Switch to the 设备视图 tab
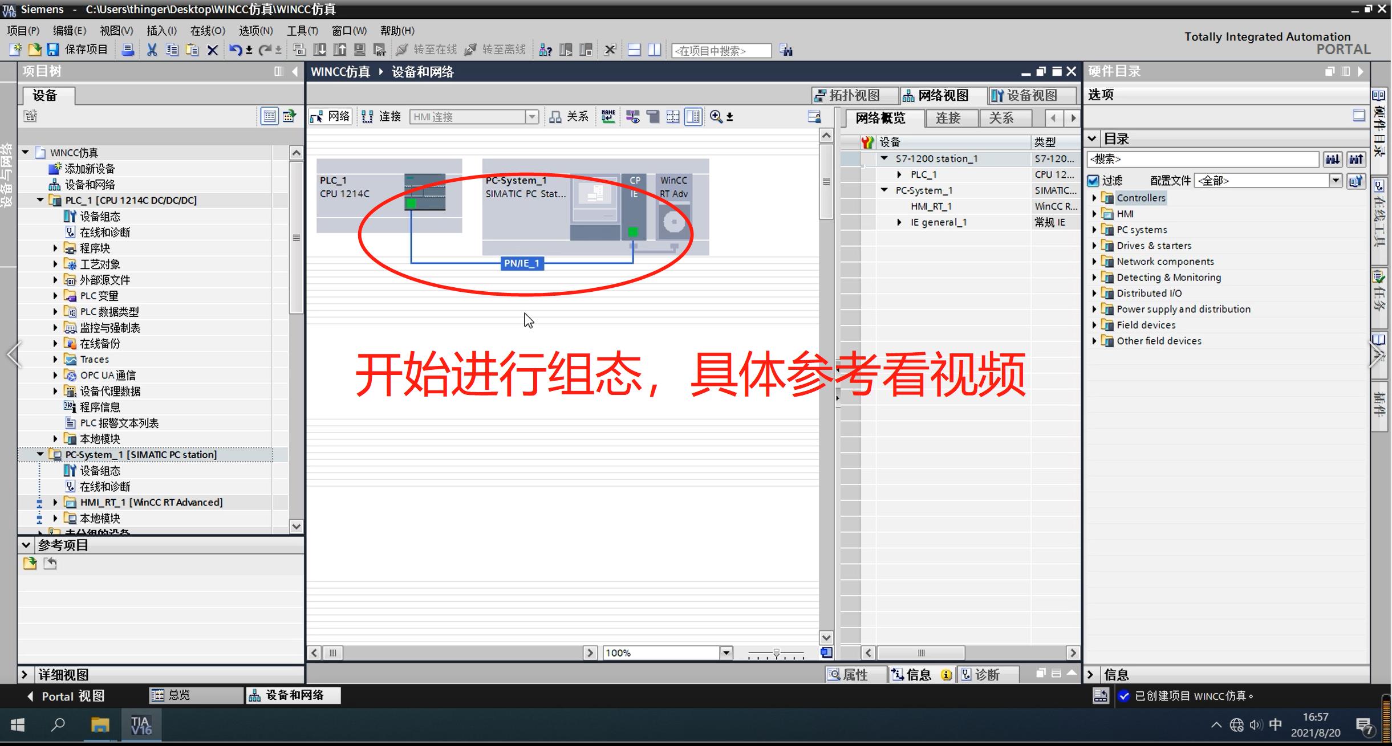 (x=1032, y=95)
